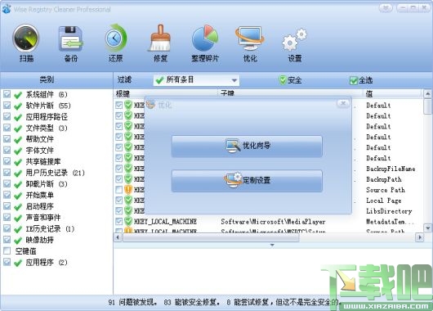This screenshot has width=433, height=311.
Task: Close the 优化 dialog
Action: pyautogui.click(x=343, y=103)
